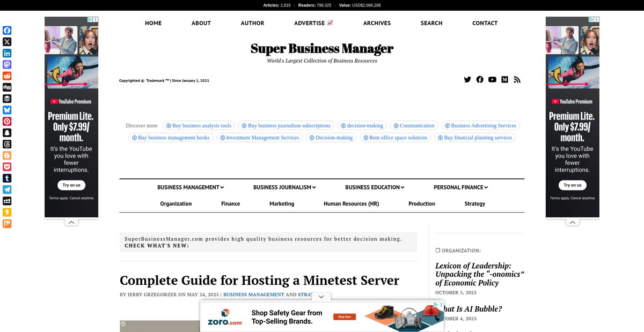The image size is (644, 332).
Task: Select the Production submenu link
Action: coord(422,203)
